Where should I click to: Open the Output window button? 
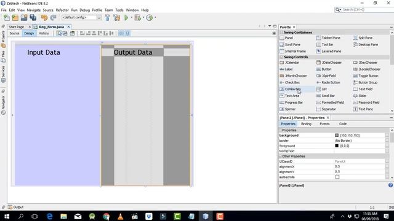point(15,207)
